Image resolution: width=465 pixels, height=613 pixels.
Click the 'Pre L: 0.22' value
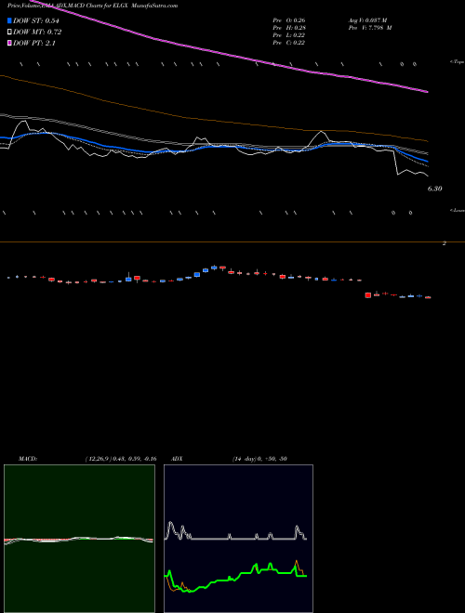[x=289, y=35]
